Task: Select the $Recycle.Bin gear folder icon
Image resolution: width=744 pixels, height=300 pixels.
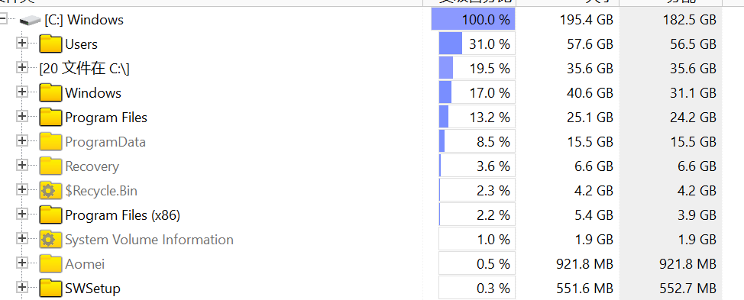Action: [50, 191]
